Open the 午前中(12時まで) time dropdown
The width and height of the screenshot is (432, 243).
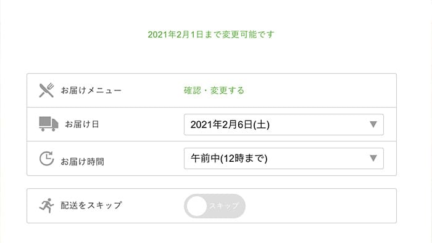click(x=284, y=159)
